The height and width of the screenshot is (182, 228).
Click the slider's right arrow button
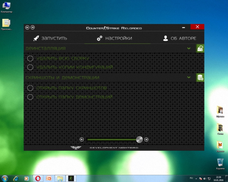146,139
